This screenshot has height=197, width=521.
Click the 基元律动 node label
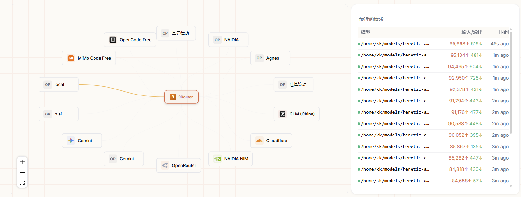point(180,33)
